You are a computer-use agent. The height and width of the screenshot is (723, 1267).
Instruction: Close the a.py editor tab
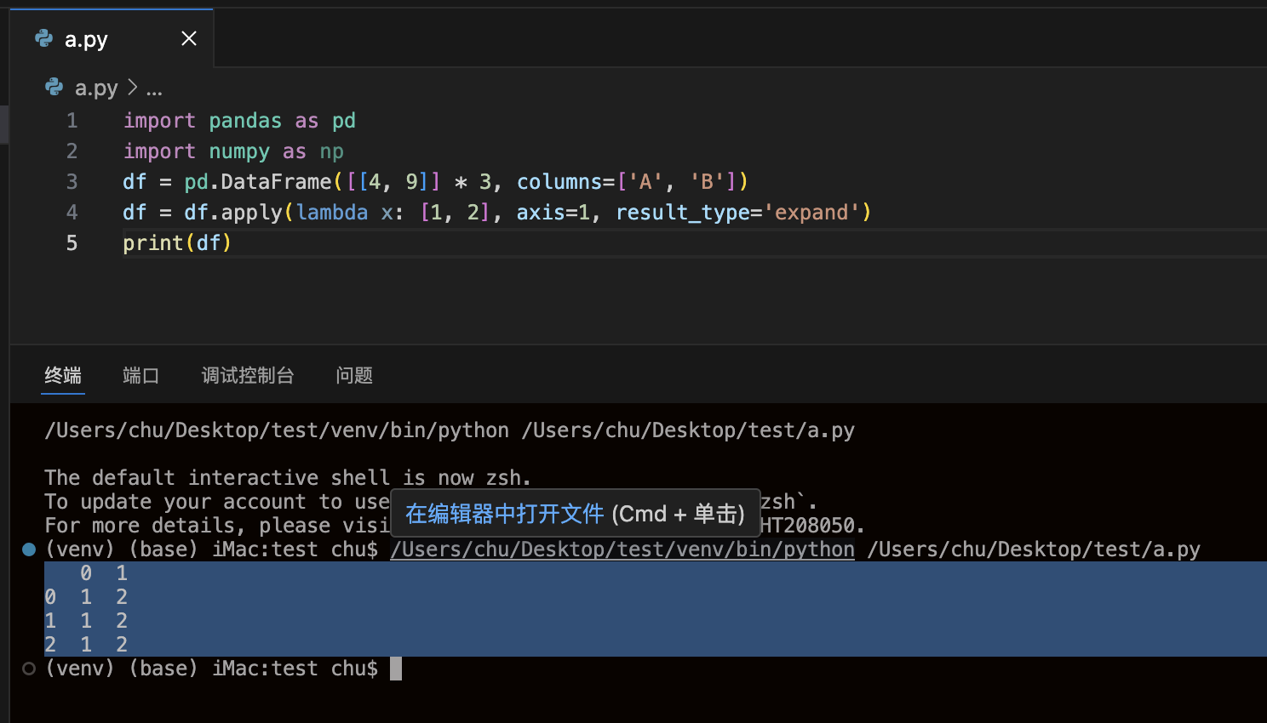tap(189, 38)
